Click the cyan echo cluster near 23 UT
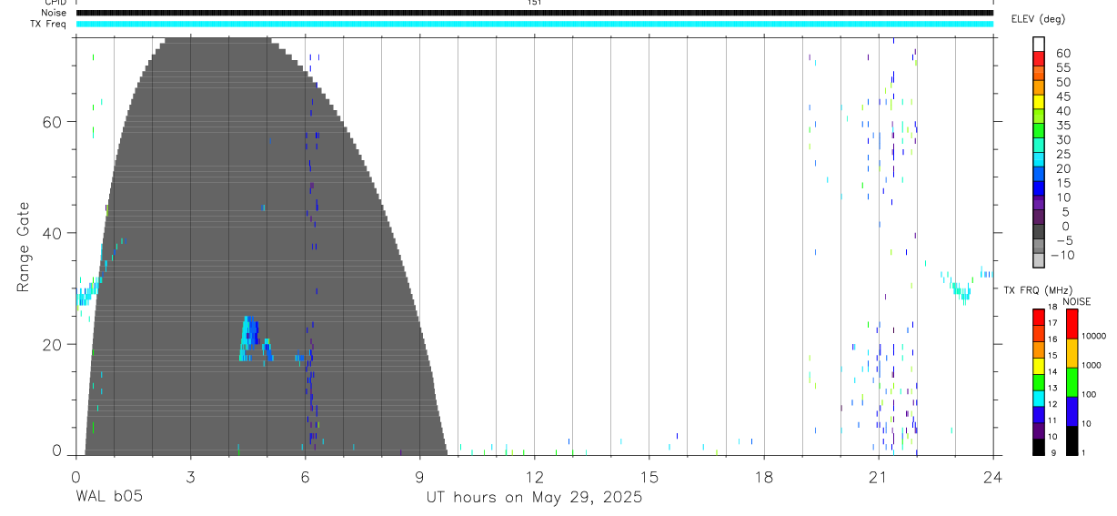The image size is (1117, 516). pos(961,289)
